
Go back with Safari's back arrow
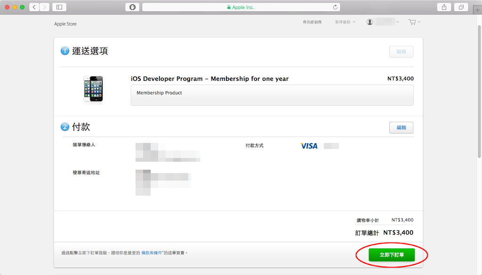pyautogui.click(x=34, y=7)
